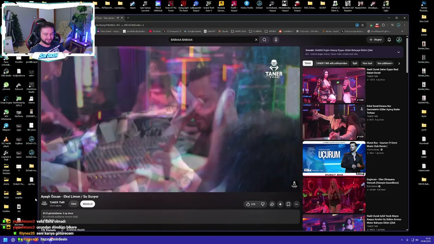Mute the YouTube browser tab audio
This screenshot has height=244, width=434.
(x=118, y=18)
